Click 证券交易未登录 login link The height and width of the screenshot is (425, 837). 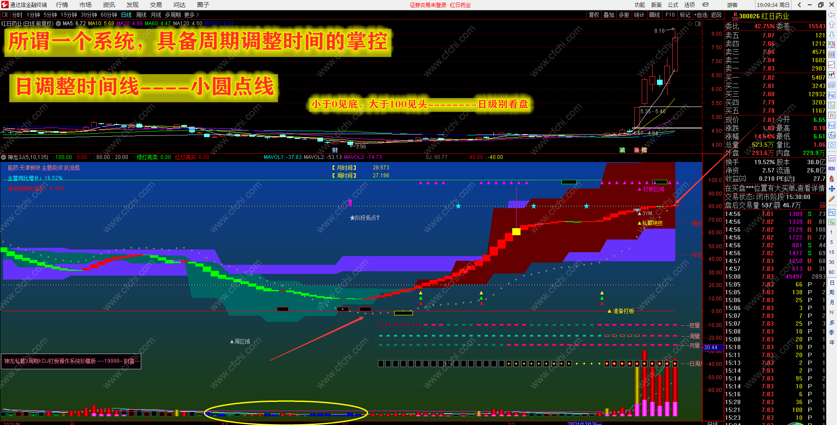428,5
